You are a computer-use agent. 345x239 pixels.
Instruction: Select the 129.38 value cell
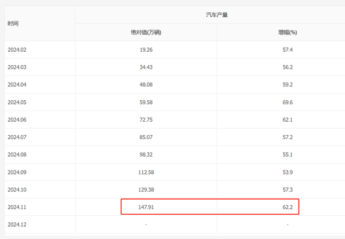tap(146, 189)
